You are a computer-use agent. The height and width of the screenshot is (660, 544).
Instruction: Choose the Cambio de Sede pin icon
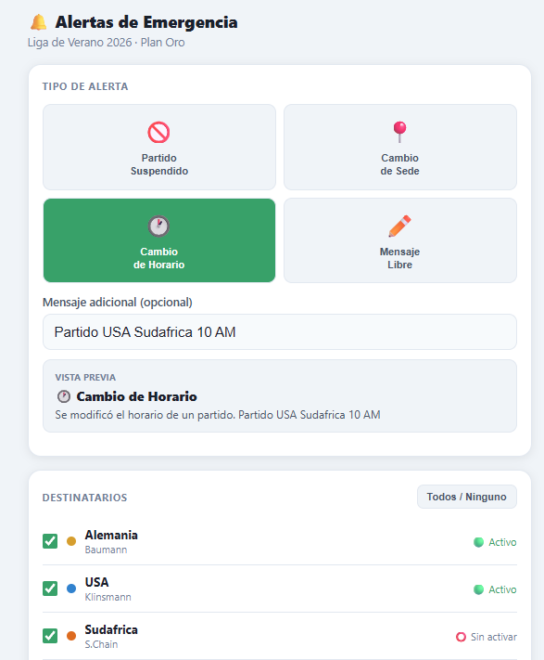[x=399, y=132]
